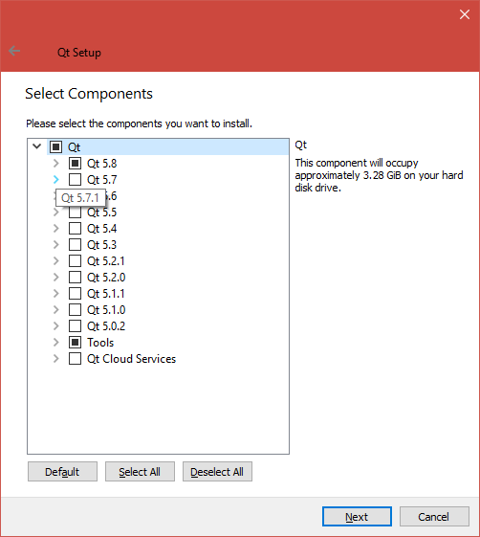
Task: Check the Qt 5.1.1 checkbox
Action: [x=75, y=294]
